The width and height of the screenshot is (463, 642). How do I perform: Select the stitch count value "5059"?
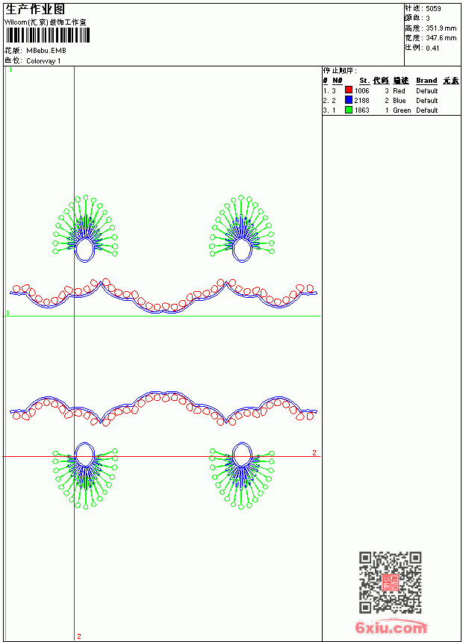(x=433, y=9)
